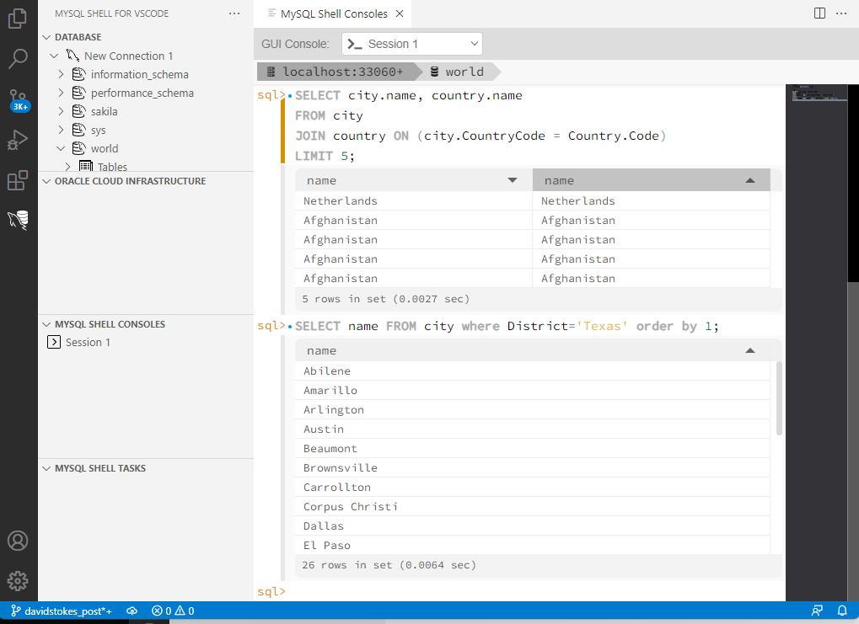This screenshot has height=624, width=859.
Task: Expand the Tables node under world
Action: point(68,167)
